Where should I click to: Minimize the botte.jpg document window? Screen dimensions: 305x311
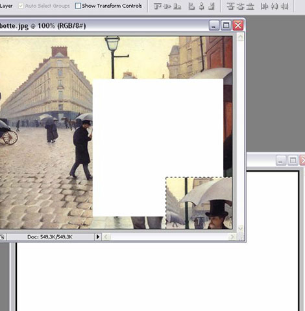pos(214,26)
